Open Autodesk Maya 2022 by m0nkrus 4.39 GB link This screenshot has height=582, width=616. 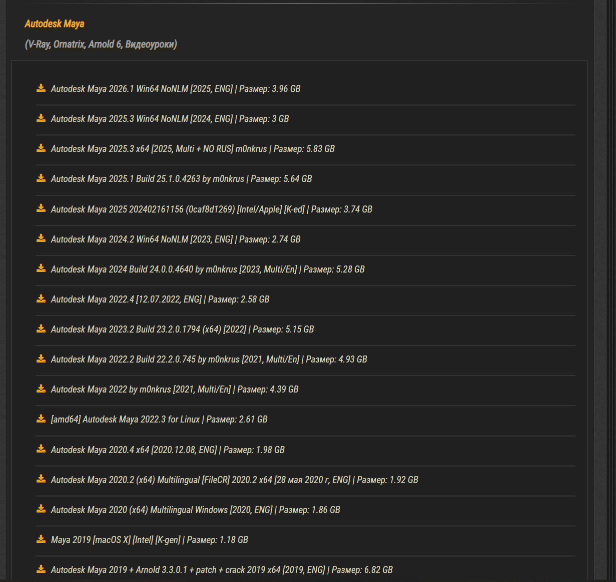click(175, 389)
